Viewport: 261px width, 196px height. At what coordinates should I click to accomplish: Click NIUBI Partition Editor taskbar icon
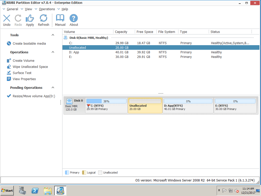coord(60,190)
